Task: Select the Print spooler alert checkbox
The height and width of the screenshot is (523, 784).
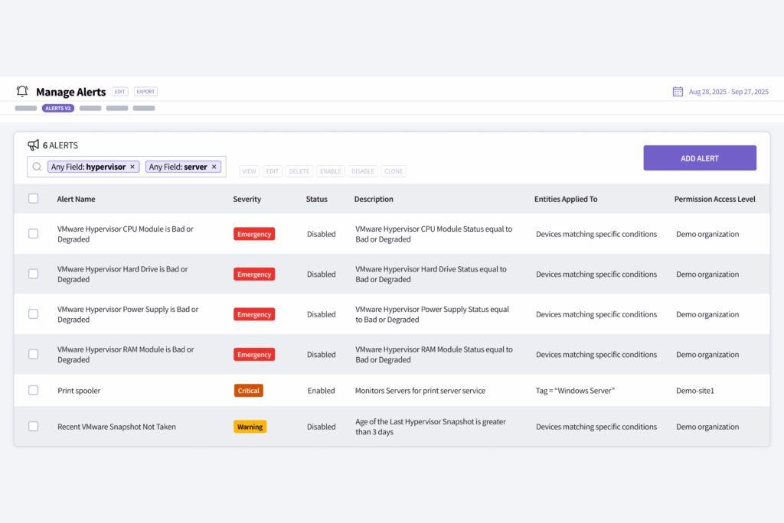Action: (x=33, y=390)
